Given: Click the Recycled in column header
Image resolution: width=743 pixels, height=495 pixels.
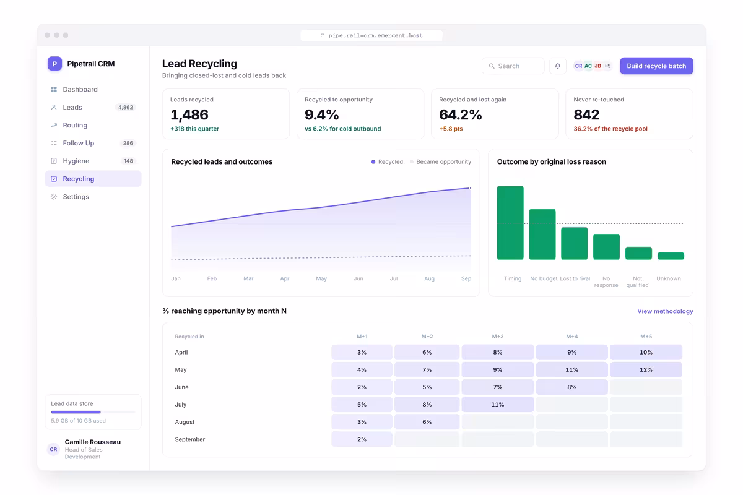Looking at the screenshot, I should [x=189, y=337].
